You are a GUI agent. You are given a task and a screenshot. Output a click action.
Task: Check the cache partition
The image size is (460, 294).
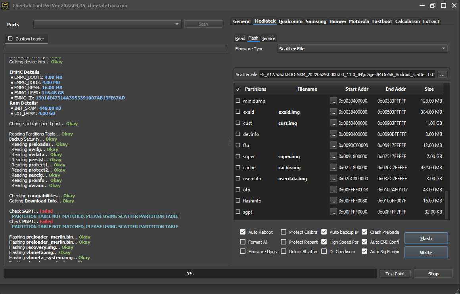point(238,167)
